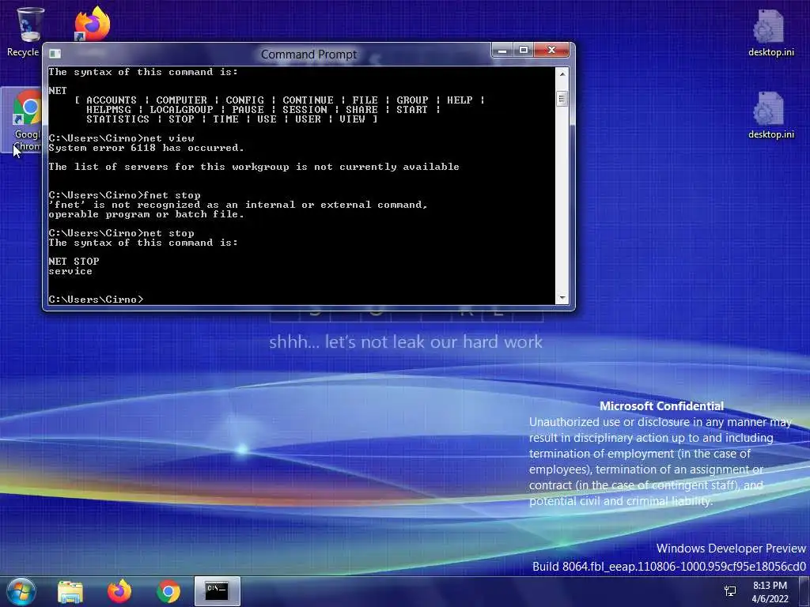Launch Google Chrome from the taskbar

click(x=168, y=591)
